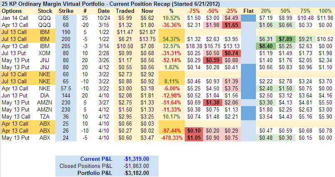Select the red $1.05 cell in ABX row

(x=194, y=137)
